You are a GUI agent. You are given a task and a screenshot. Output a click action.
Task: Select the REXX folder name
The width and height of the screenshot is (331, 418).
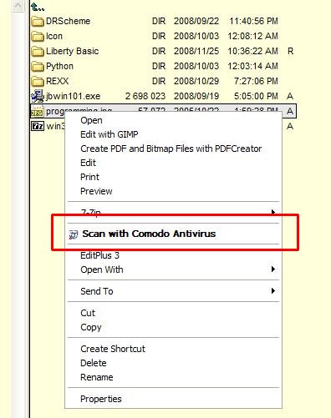(57, 81)
